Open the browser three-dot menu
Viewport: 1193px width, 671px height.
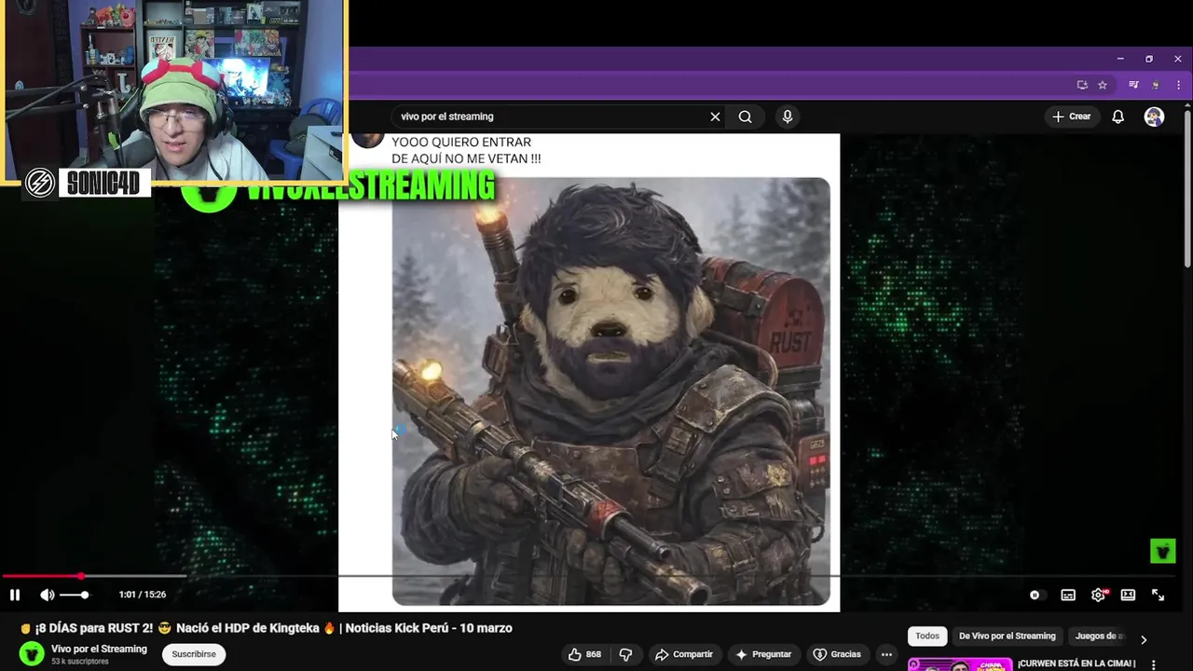[x=1178, y=85]
